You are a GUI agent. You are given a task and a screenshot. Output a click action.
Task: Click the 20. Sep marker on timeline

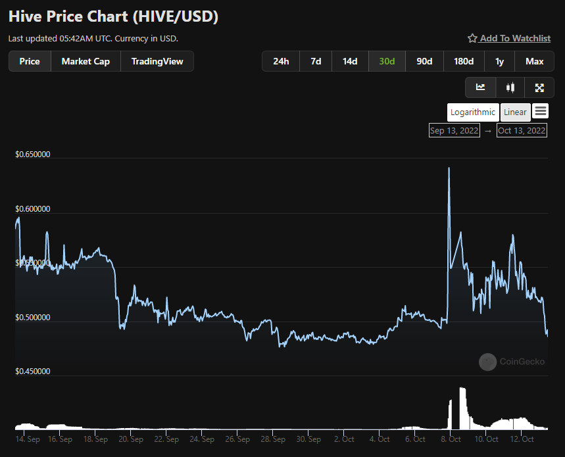pyautogui.click(x=131, y=439)
